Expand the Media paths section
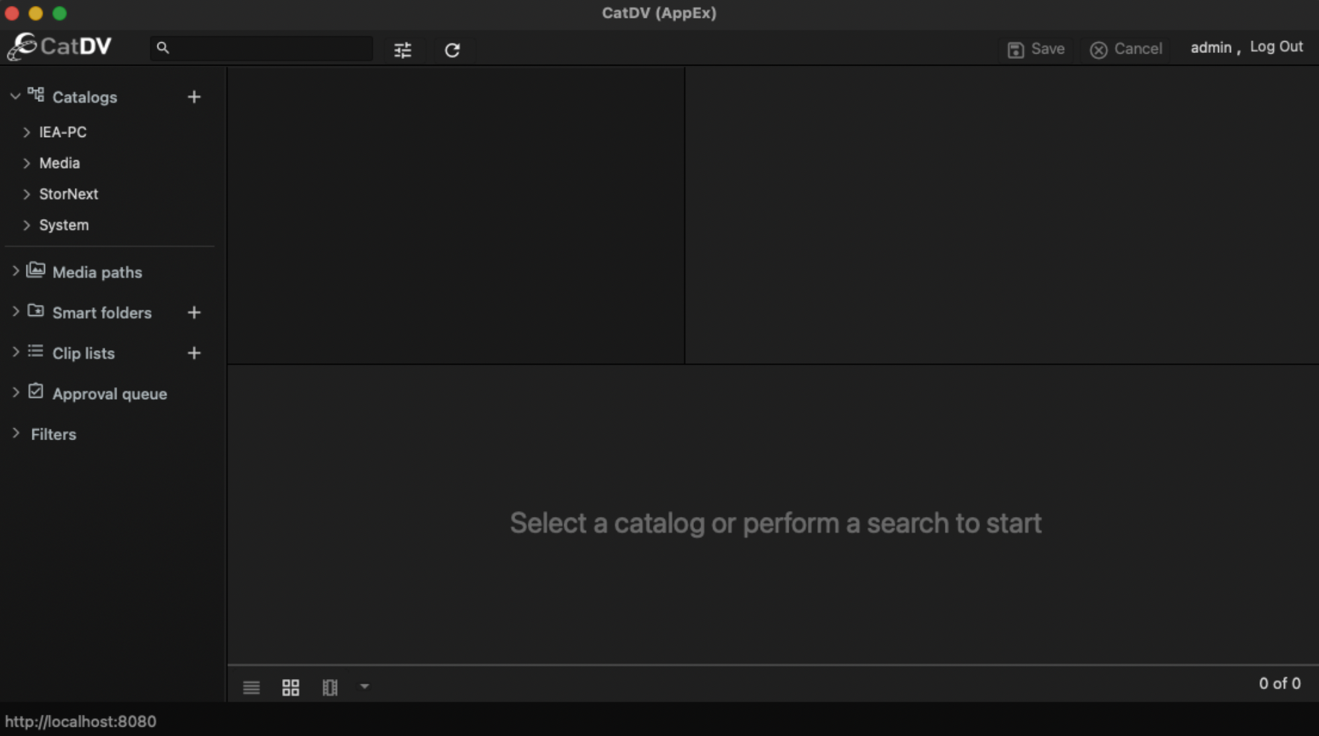1319x736 pixels. click(x=15, y=271)
